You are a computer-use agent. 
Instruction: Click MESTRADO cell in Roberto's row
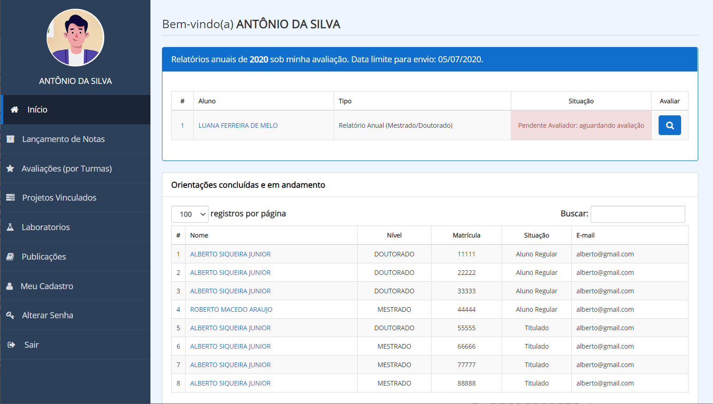pos(394,309)
